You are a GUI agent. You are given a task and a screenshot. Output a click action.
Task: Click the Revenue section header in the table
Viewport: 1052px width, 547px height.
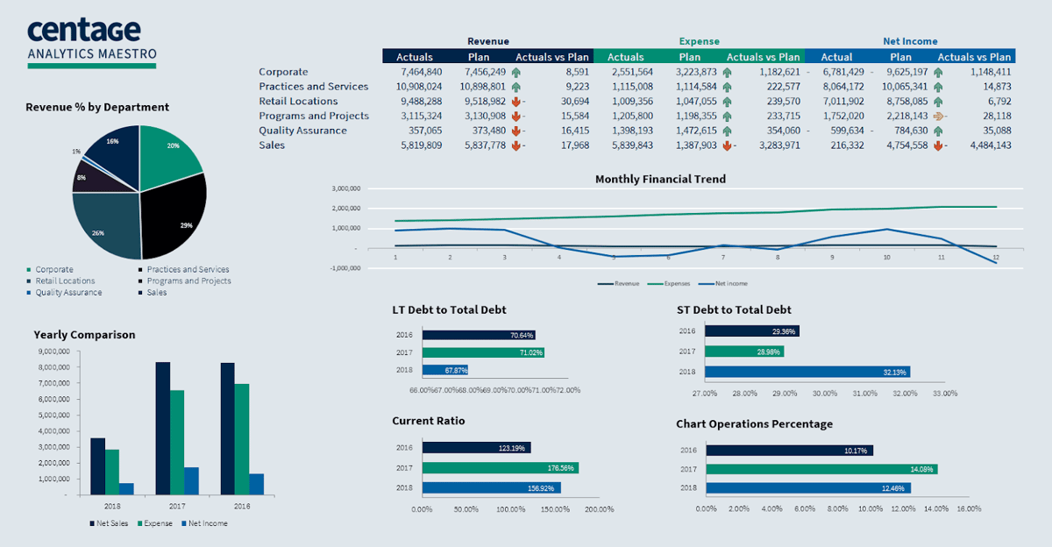[x=487, y=41]
